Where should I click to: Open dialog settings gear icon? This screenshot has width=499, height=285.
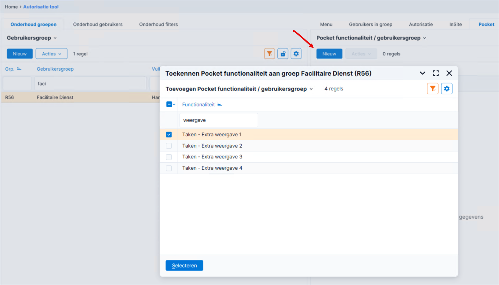tap(447, 89)
